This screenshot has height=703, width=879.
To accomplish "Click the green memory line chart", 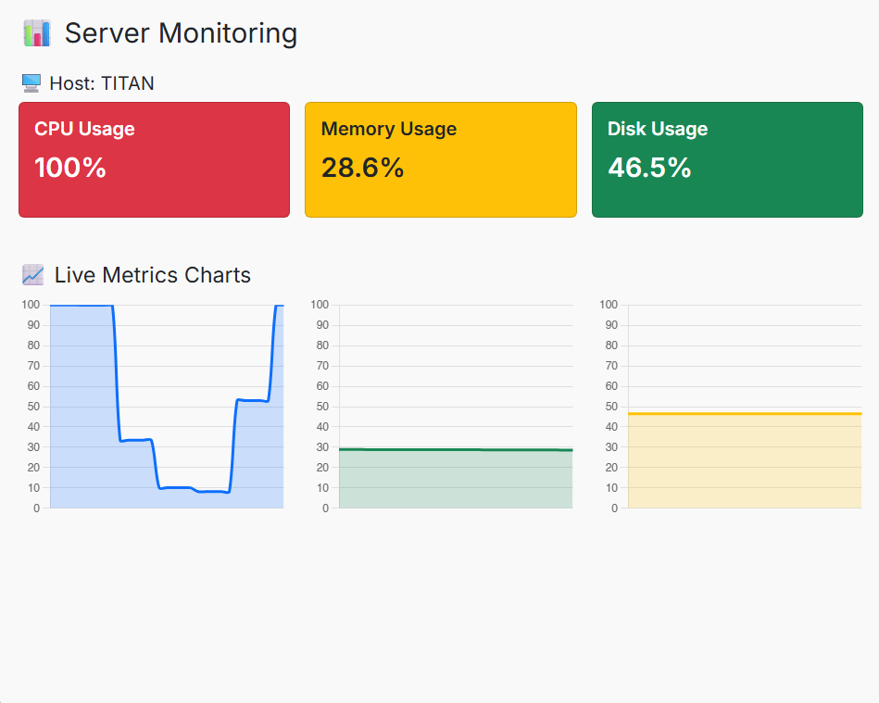I will click(442, 407).
